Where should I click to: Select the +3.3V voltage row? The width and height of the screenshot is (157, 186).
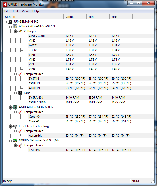tap(91, 50)
